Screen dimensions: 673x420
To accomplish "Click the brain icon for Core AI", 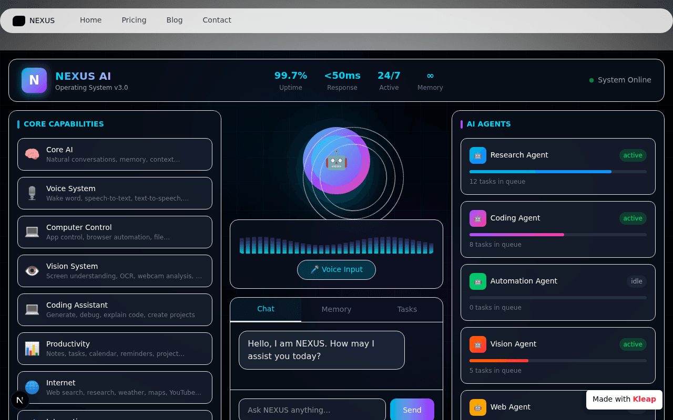I will pos(32,154).
